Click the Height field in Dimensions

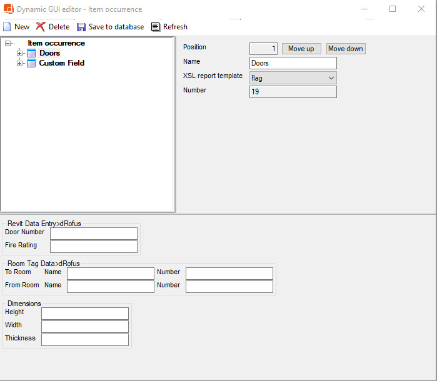pos(84,314)
